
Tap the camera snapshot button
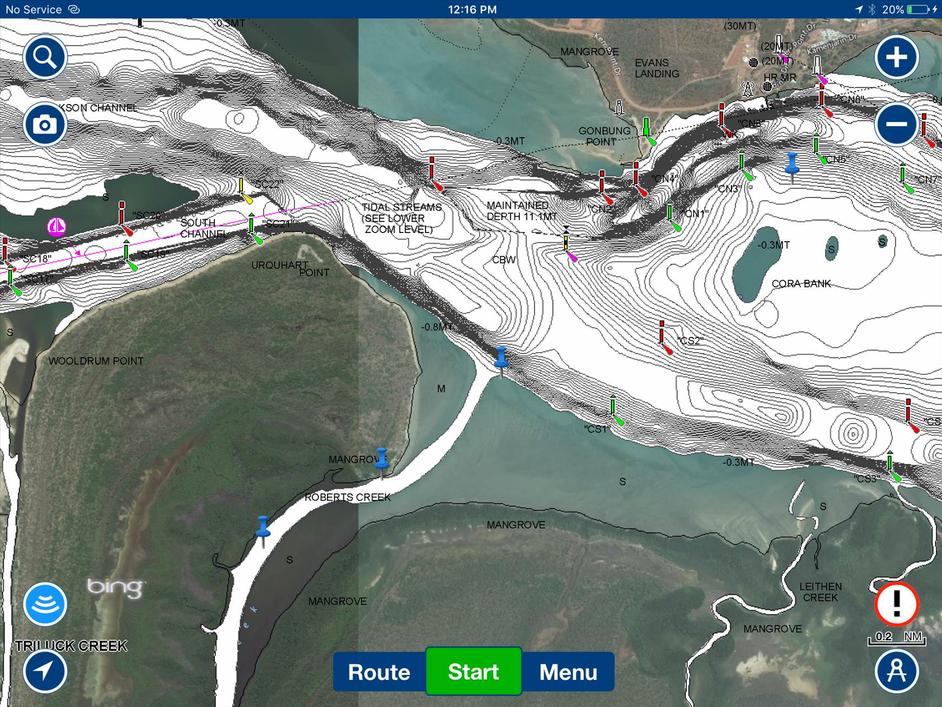[x=45, y=125]
